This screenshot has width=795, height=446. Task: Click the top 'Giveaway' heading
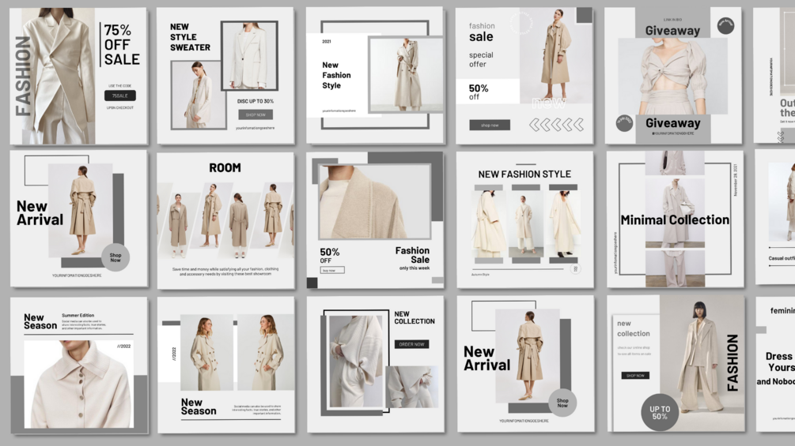(x=672, y=31)
